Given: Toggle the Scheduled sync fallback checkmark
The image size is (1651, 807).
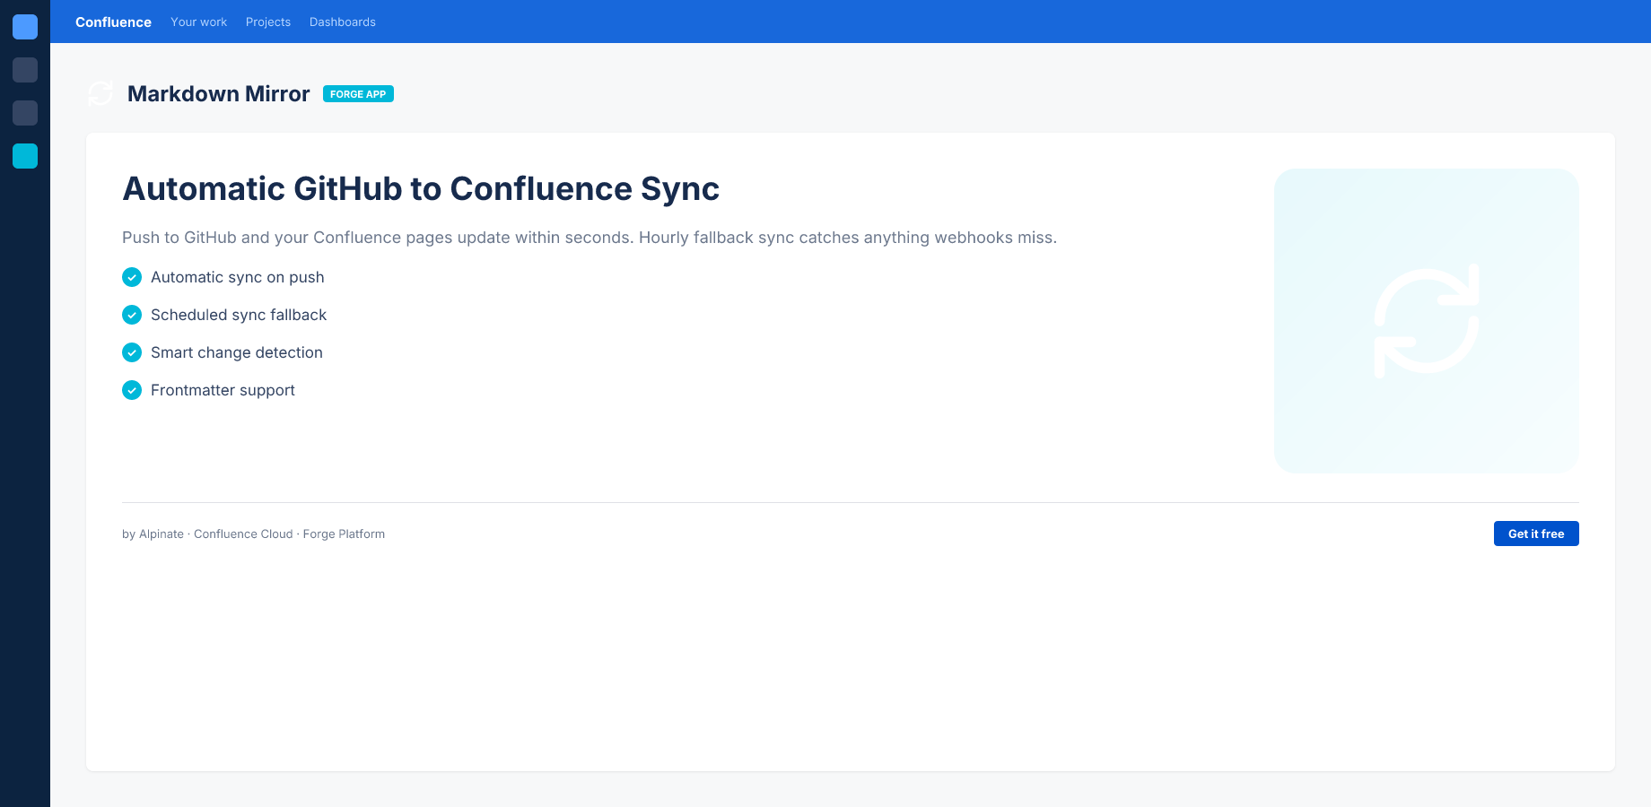Looking at the screenshot, I should coord(132,315).
